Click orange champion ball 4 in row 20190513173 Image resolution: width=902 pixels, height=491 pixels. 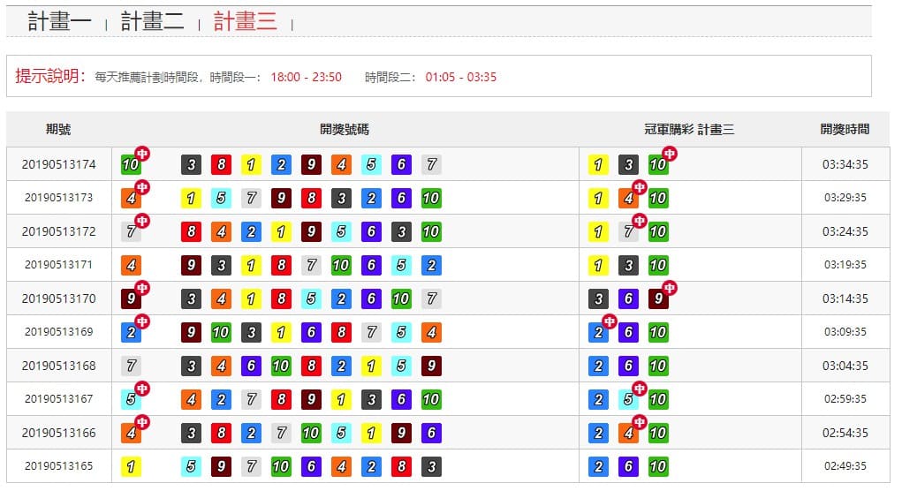tap(131, 199)
